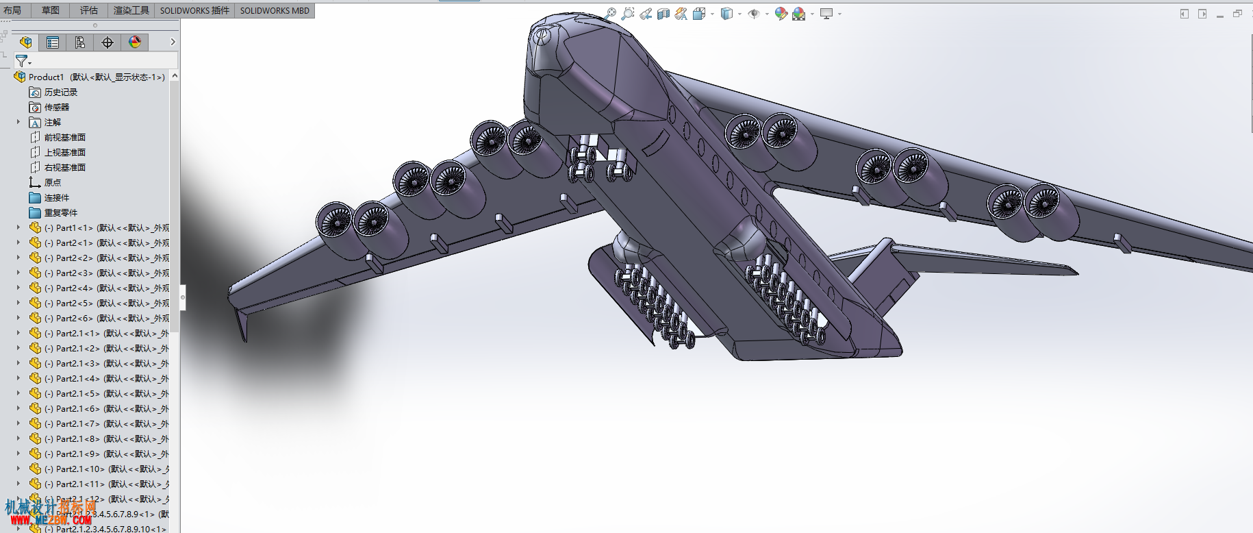Click the Part1<1> component icon
The height and width of the screenshot is (533, 1253).
pyautogui.click(x=36, y=227)
